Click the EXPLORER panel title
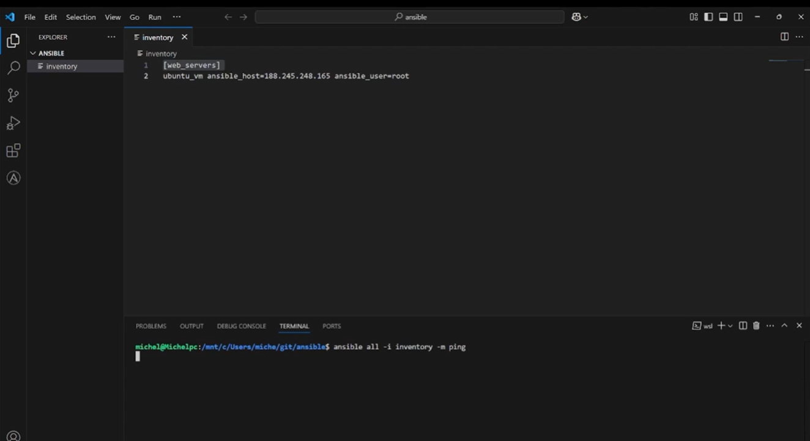Screen dimensions: 810x441 coord(53,37)
